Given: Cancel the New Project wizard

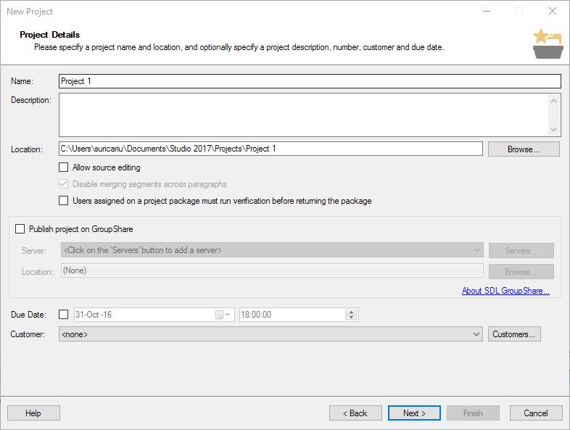Looking at the screenshot, I should [536, 413].
